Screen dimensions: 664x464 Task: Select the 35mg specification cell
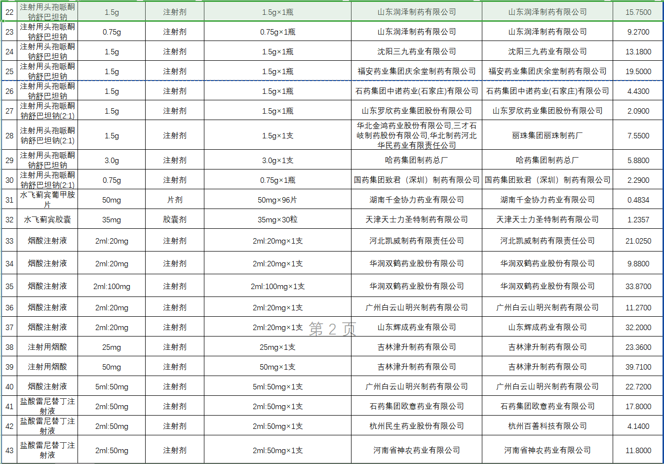coord(112,219)
